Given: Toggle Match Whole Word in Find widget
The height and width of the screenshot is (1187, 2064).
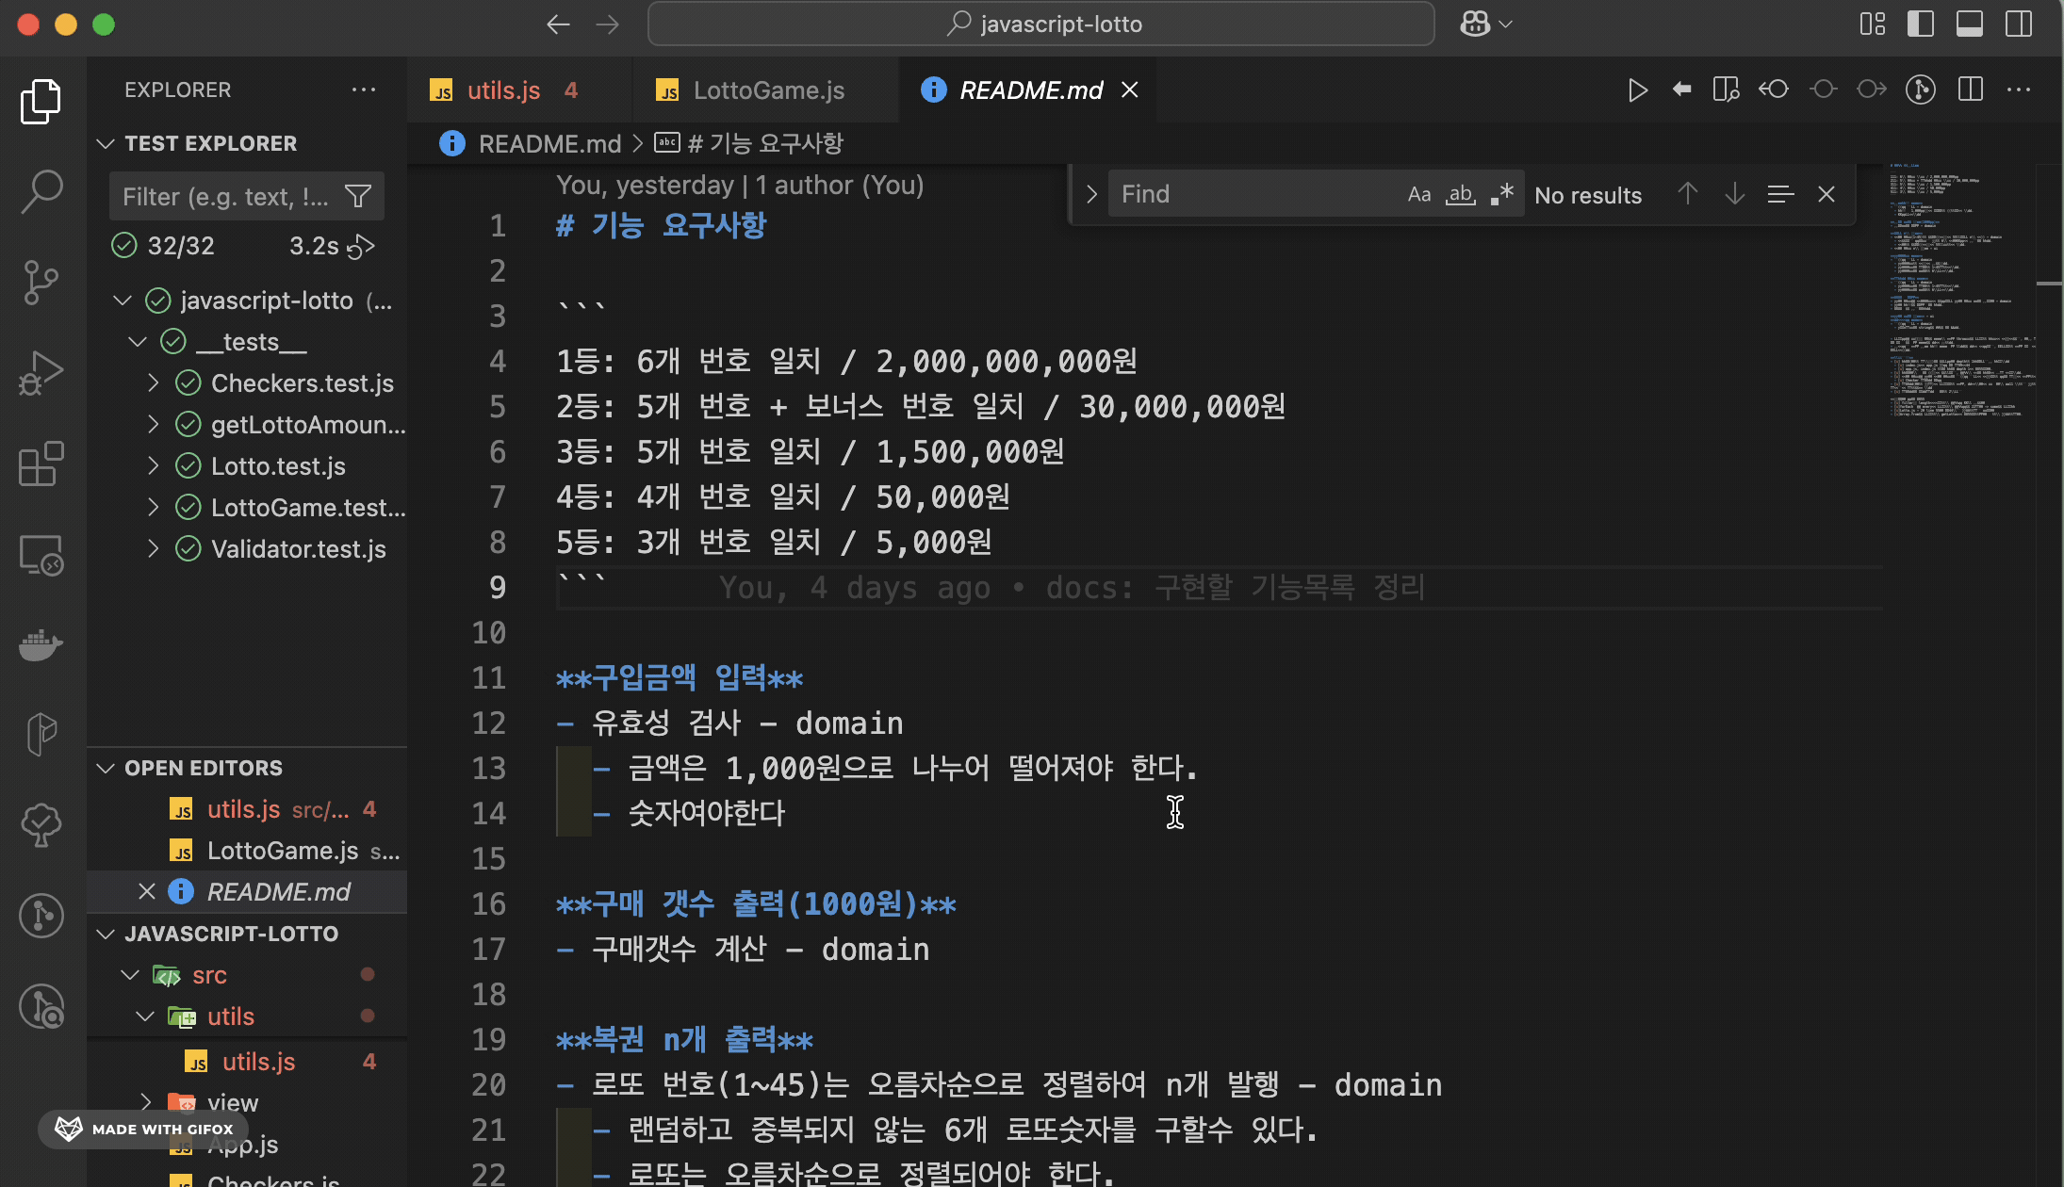Looking at the screenshot, I should 1461,194.
